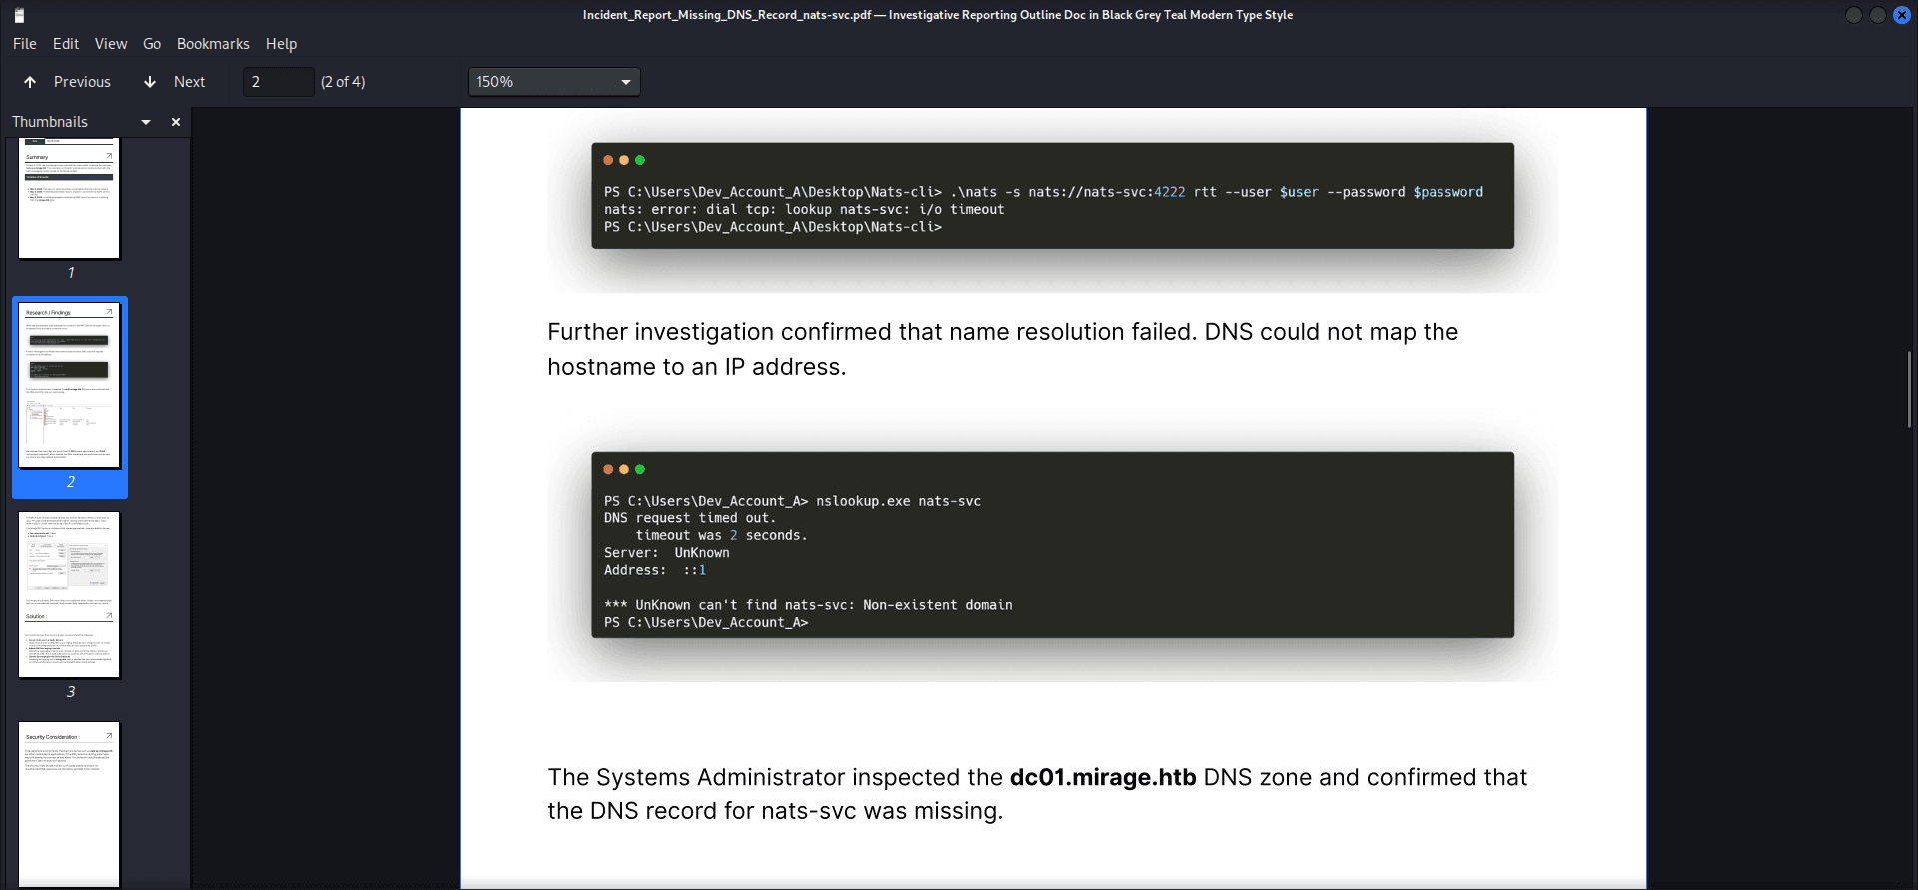Open the Edit menu
The image size is (1918, 890).
click(x=66, y=44)
